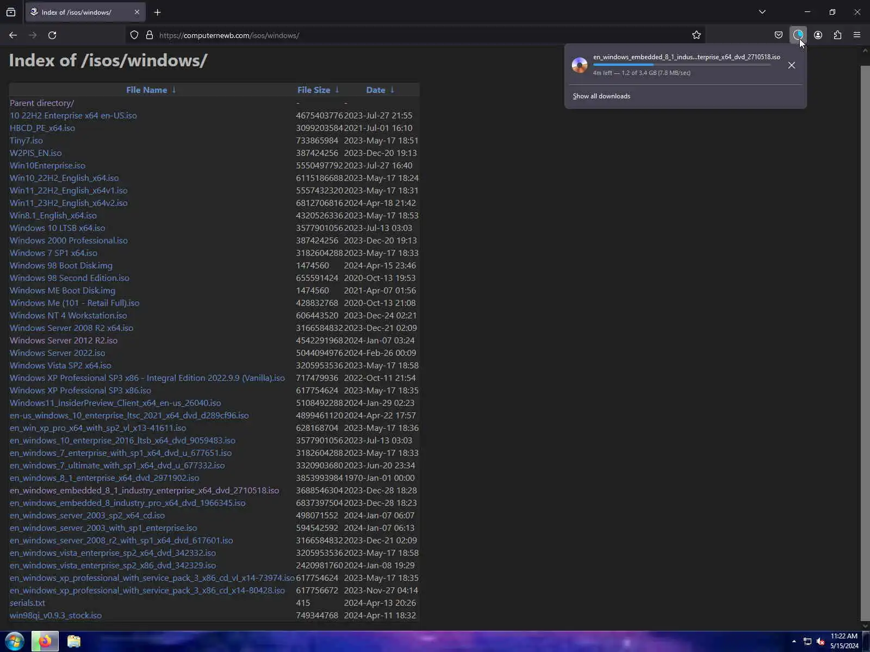Reload the current page
The image size is (870, 652).
(x=52, y=35)
